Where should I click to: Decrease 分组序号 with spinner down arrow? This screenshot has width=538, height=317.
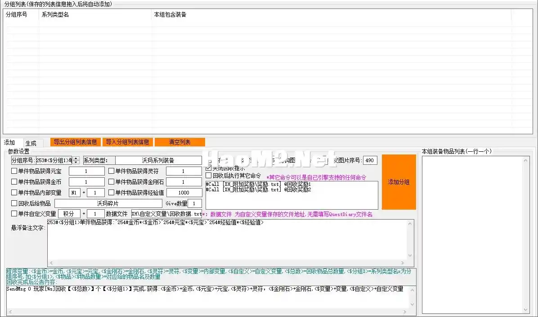pos(76,162)
